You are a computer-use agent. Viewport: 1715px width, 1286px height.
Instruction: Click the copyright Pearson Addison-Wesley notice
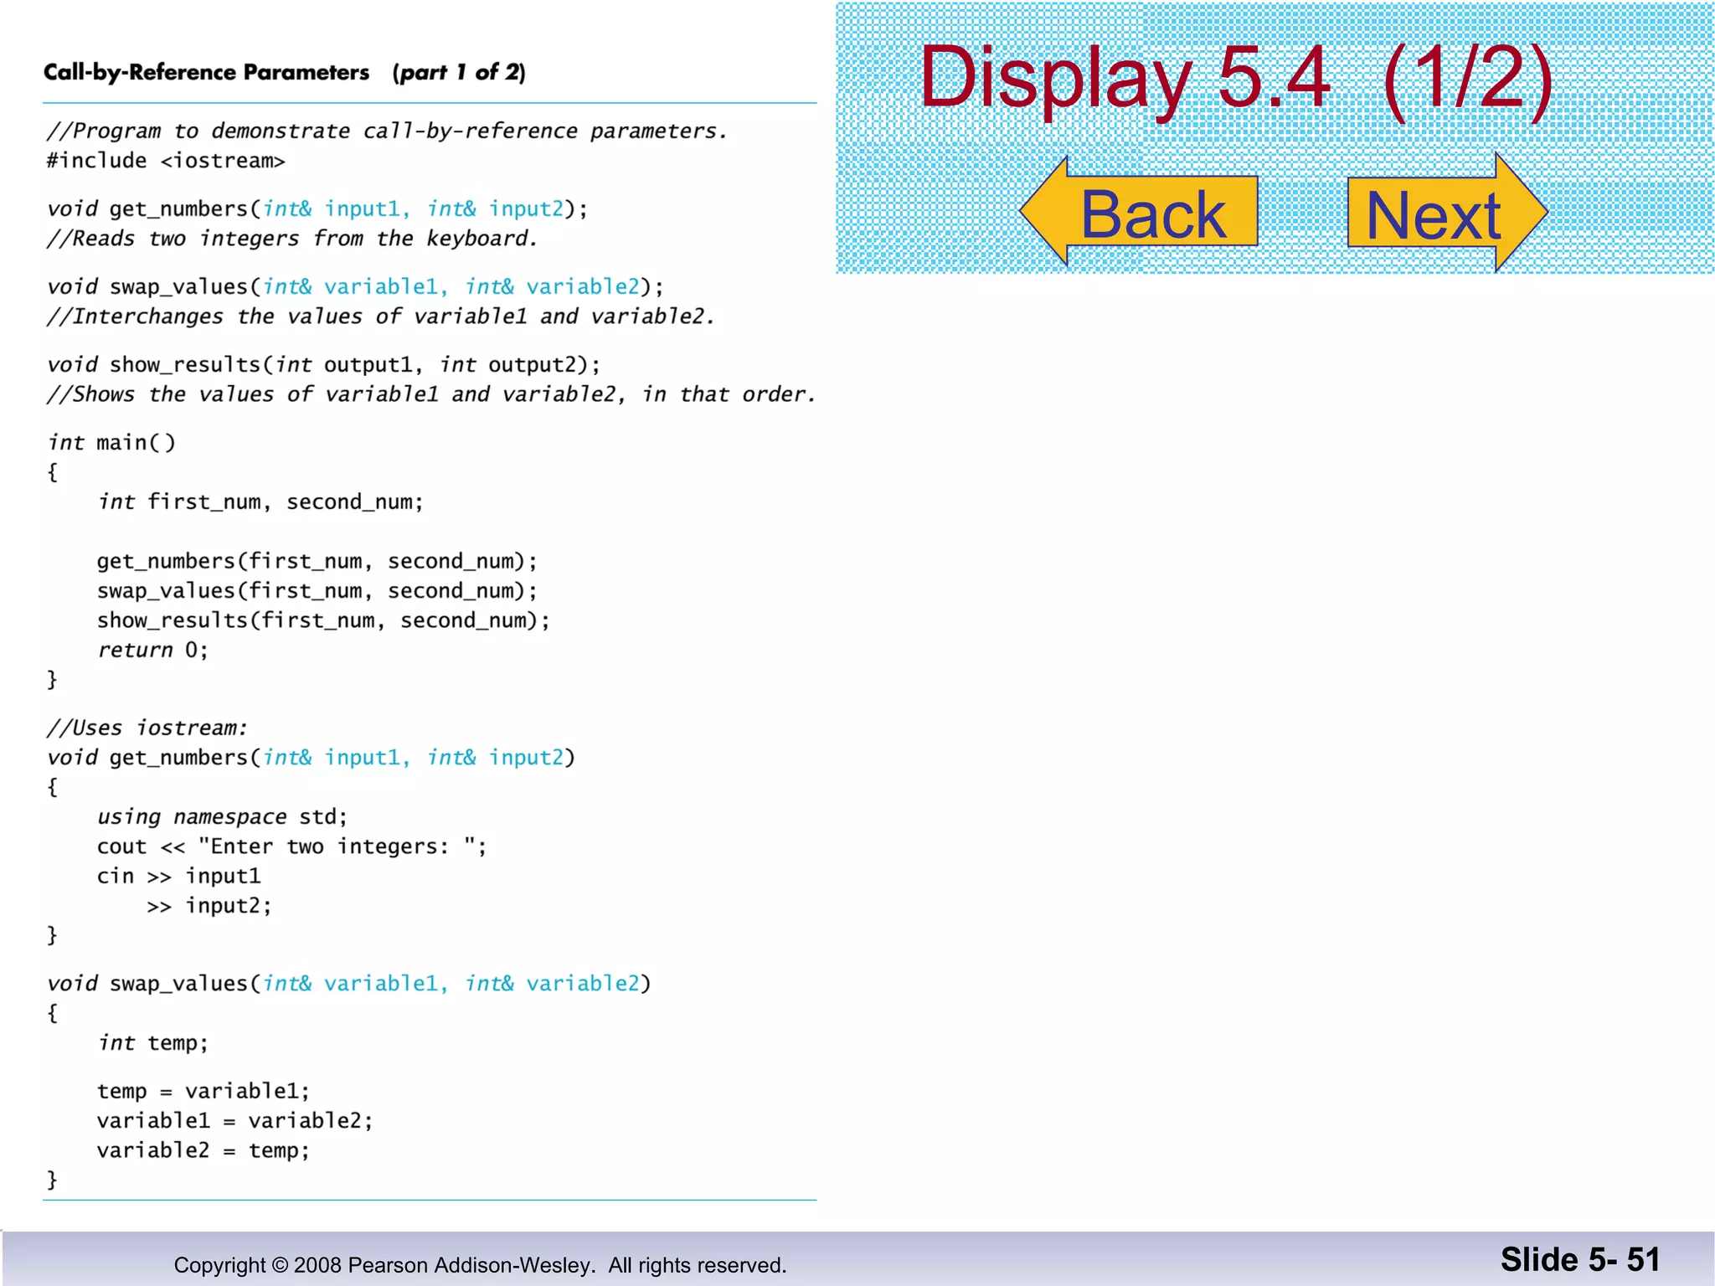[480, 1265]
